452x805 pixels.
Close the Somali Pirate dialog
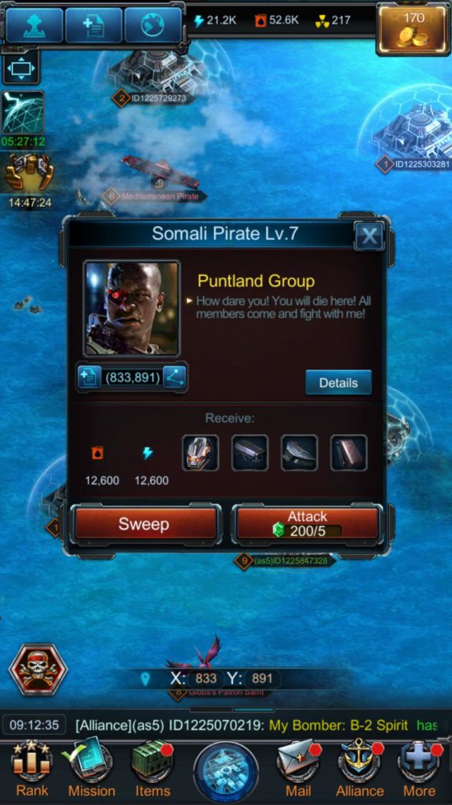pos(369,236)
